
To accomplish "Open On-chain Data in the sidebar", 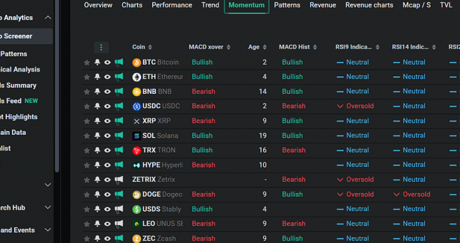I will [13, 132].
